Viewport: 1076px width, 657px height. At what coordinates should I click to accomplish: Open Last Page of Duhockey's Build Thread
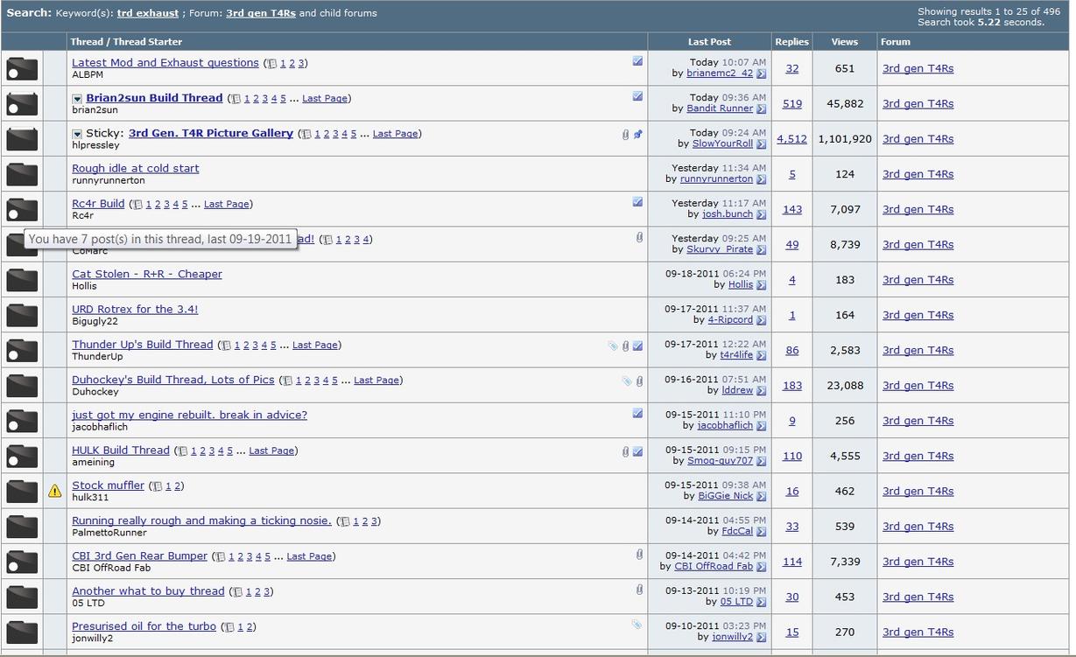coord(376,381)
